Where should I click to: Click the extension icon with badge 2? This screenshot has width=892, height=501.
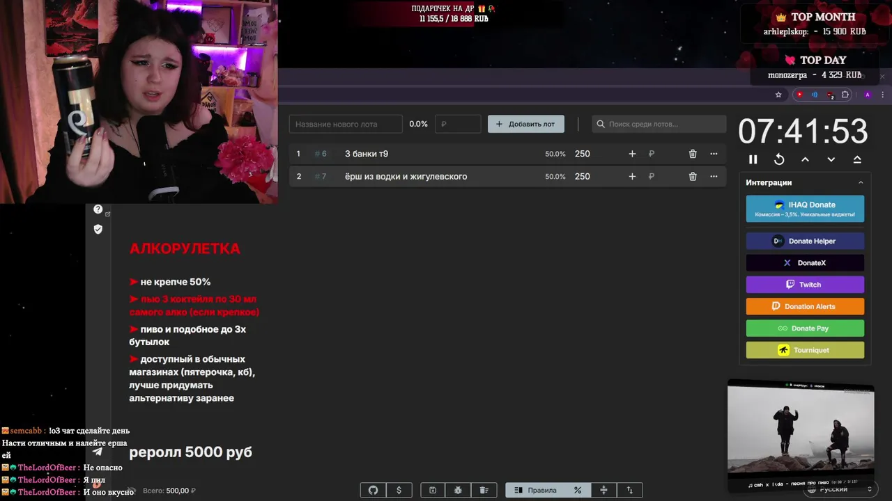[x=830, y=95]
